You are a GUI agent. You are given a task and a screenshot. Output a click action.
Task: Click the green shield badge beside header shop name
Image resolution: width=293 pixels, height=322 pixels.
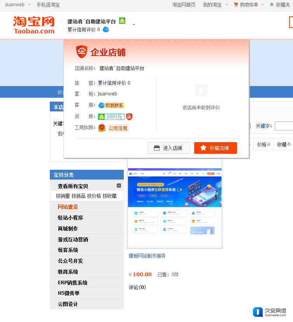[122, 21]
